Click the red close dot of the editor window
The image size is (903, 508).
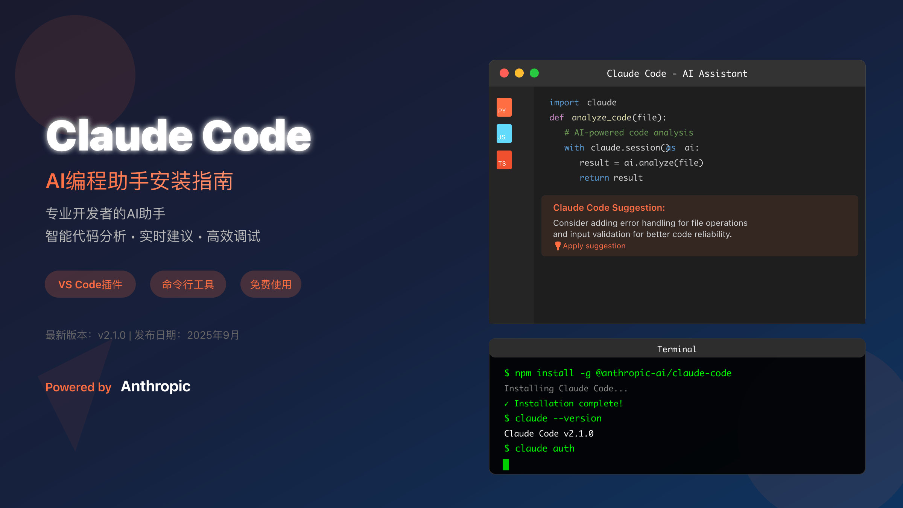[x=504, y=73]
